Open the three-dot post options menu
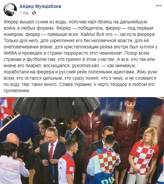Image resolution: width=164 pixels, height=184 pixels. [x=159, y=6]
